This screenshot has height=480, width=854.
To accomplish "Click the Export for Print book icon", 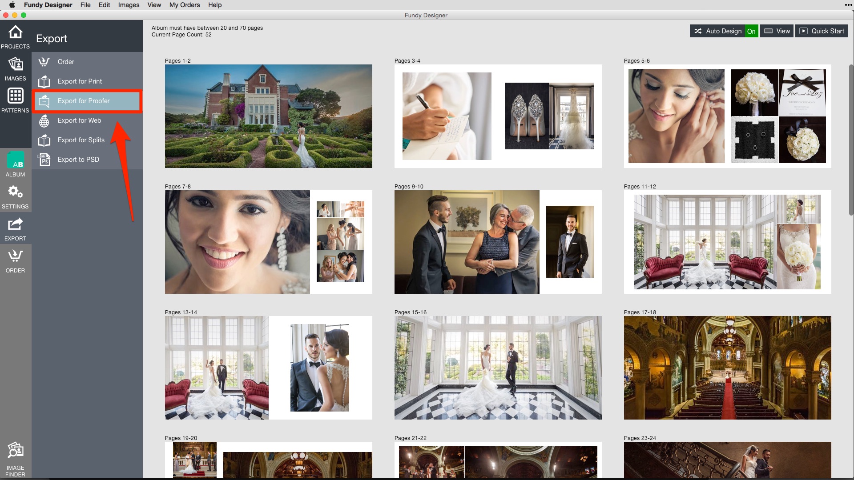I will click(44, 81).
